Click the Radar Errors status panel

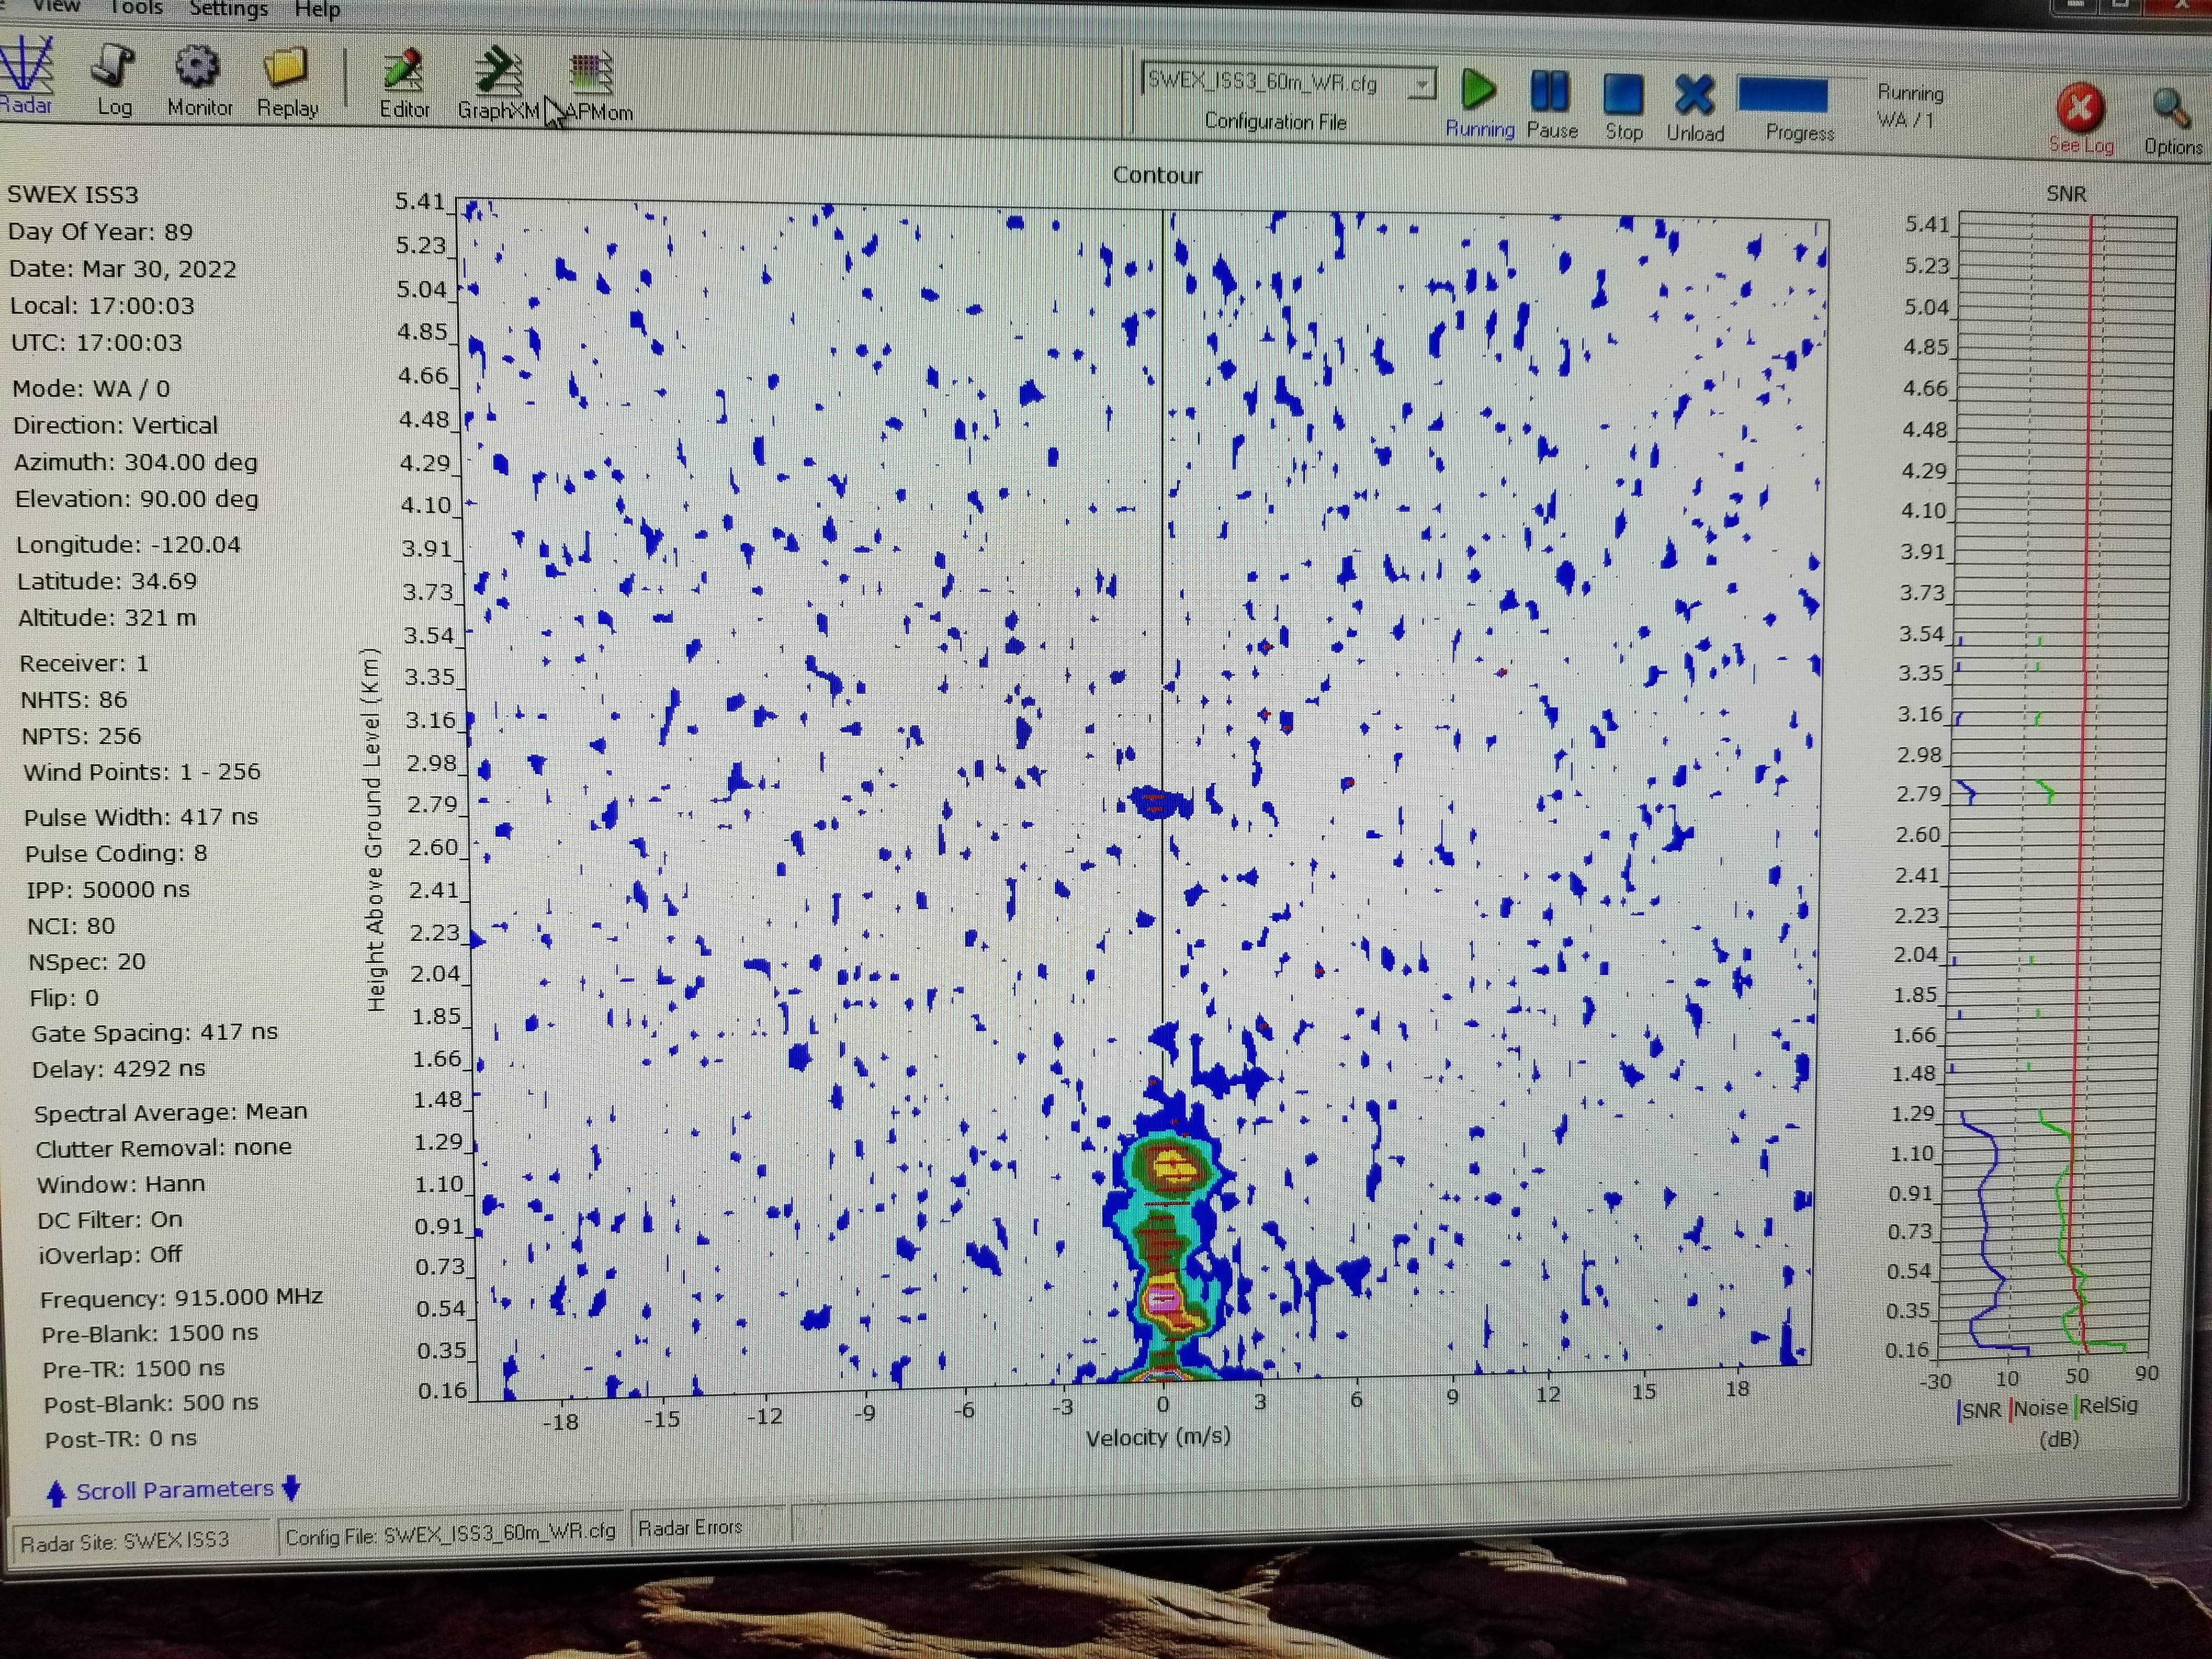690,1527
